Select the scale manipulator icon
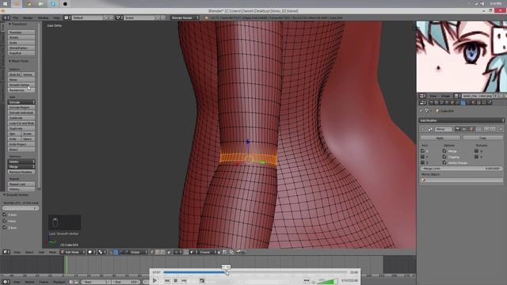This screenshot has height=285, width=507. coord(127,252)
